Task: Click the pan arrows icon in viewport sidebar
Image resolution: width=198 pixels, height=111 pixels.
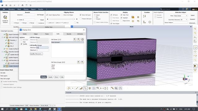Action: pos(195,51)
